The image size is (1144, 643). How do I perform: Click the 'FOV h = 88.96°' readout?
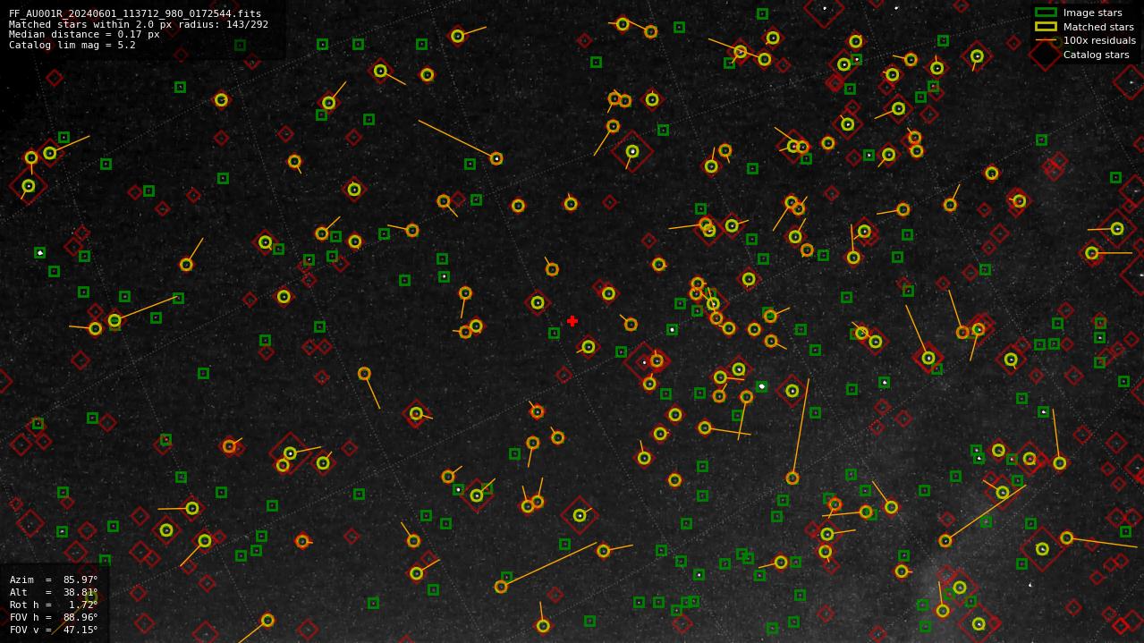click(54, 617)
